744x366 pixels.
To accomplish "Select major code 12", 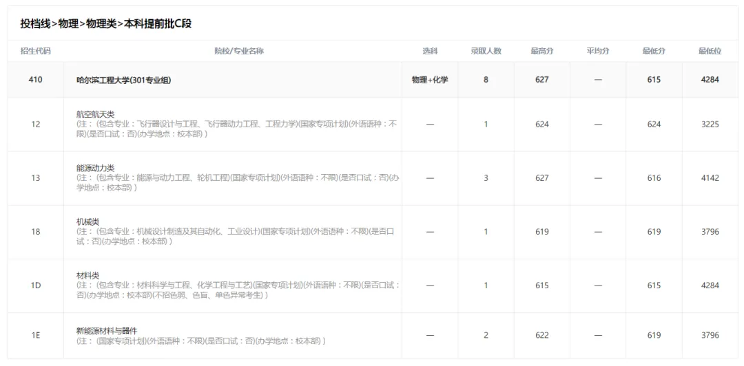I will pyautogui.click(x=36, y=125).
